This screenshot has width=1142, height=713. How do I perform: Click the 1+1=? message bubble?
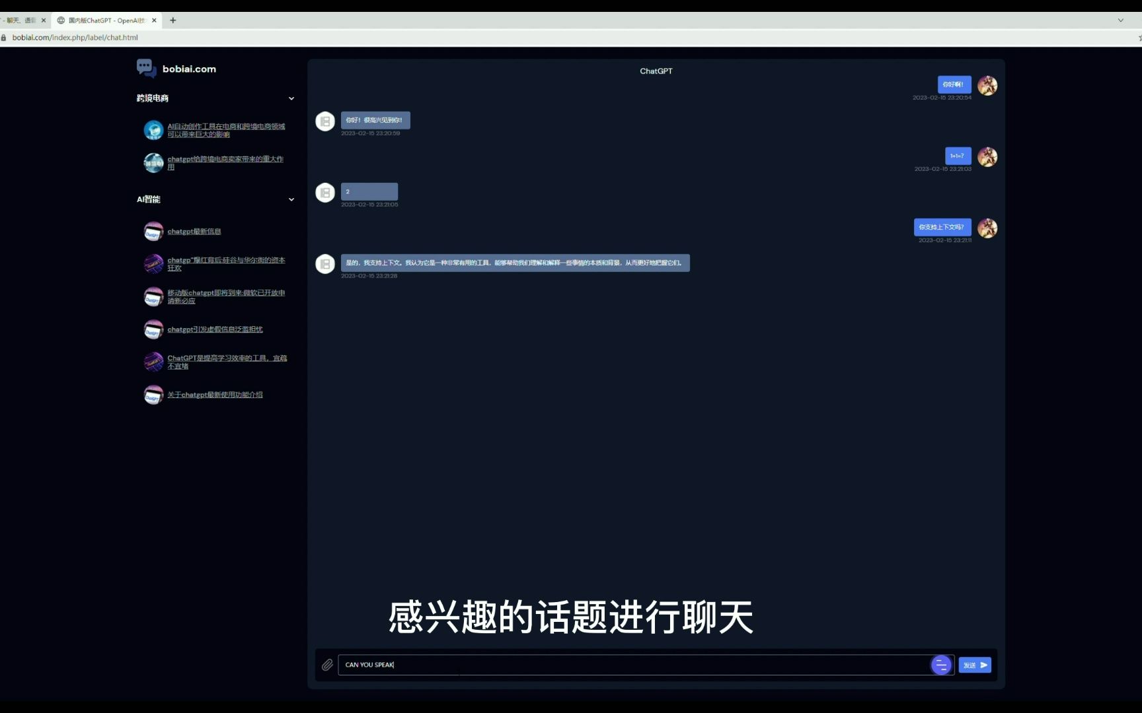pos(958,156)
